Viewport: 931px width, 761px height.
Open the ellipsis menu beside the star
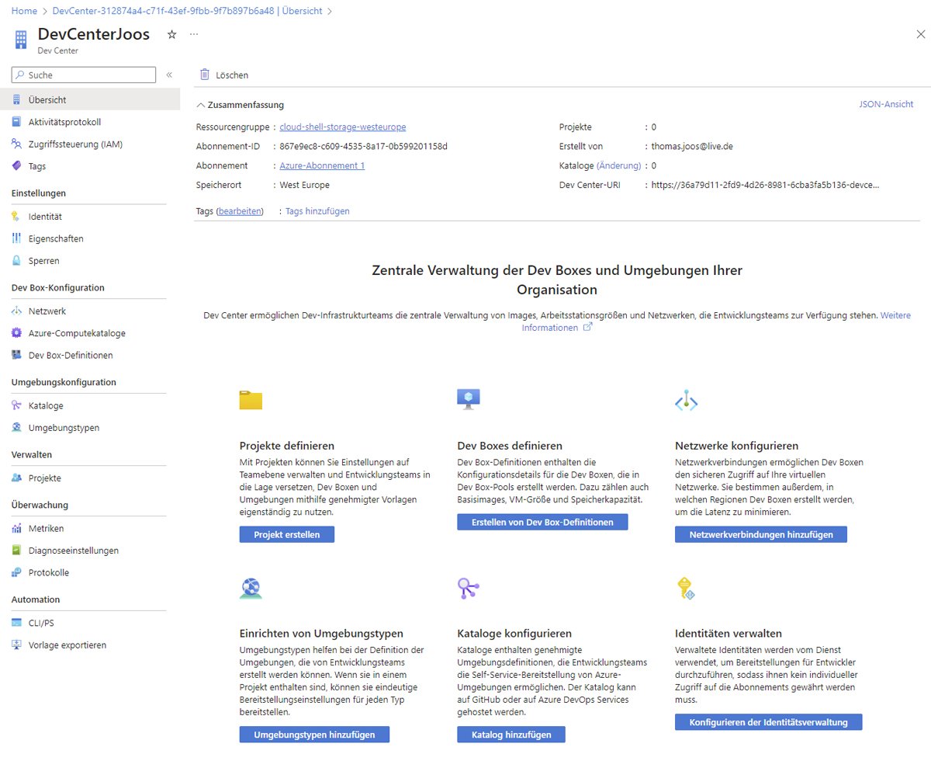[x=193, y=34]
